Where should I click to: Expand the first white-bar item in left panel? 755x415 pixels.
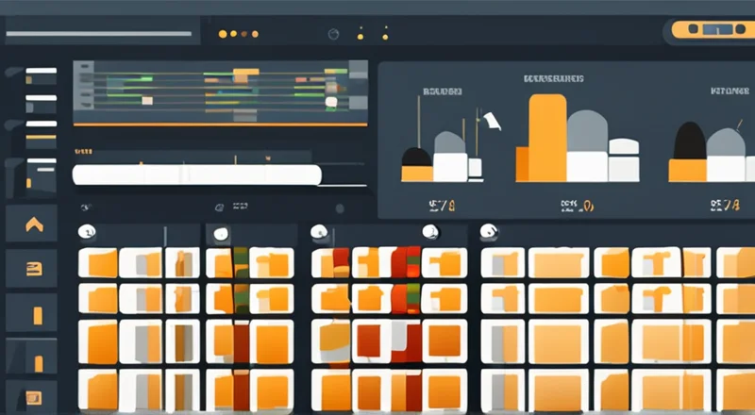tap(42, 72)
